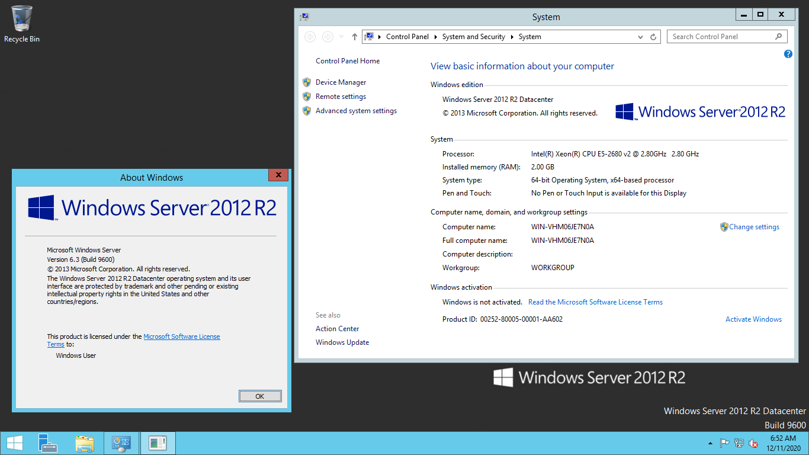This screenshot has height=455, width=809.
Task: Refresh the System window
Action: 653,37
